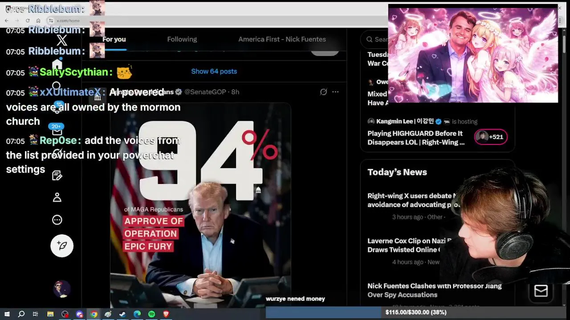Click the Today's News heading
This screenshot has height=320, width=570.
click(397, 172)
